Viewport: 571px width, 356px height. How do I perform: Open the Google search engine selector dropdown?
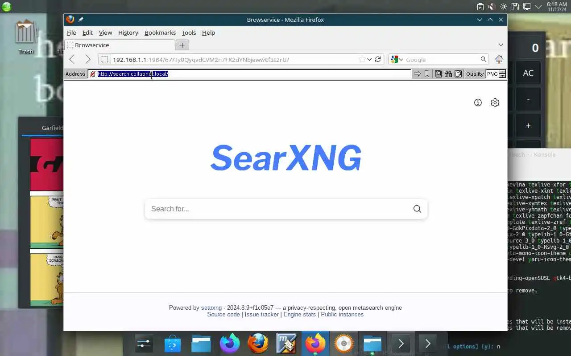tap(397, 59)
